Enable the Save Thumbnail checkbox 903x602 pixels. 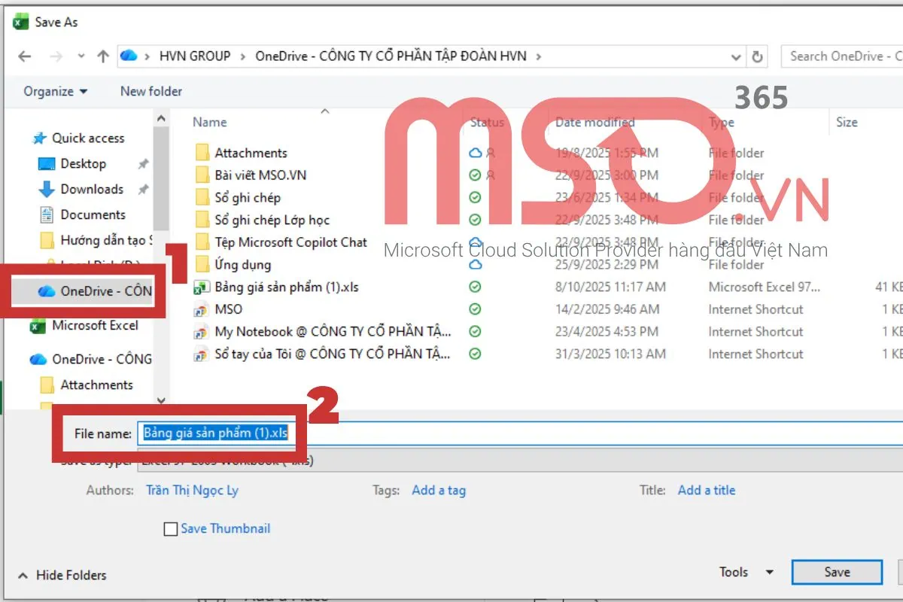click(x=171, y=529)
